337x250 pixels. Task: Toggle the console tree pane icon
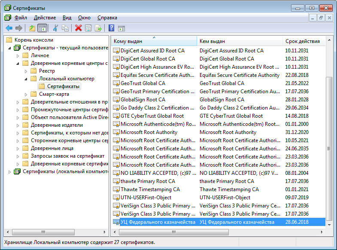43,28
